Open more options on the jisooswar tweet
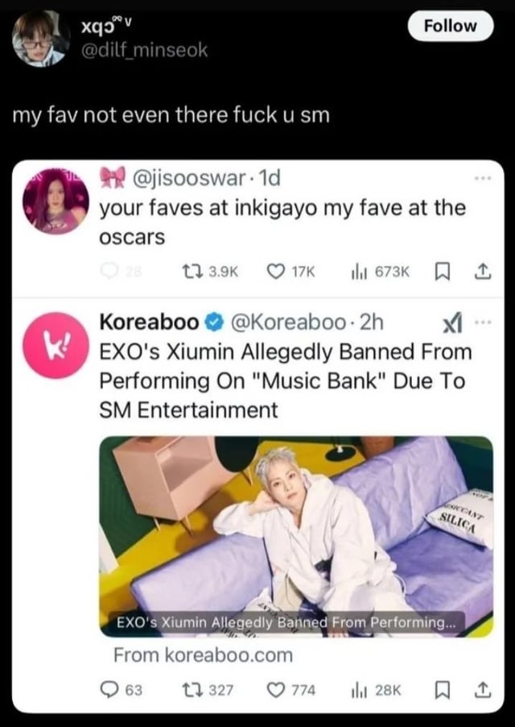 click(x=482, y=178)
